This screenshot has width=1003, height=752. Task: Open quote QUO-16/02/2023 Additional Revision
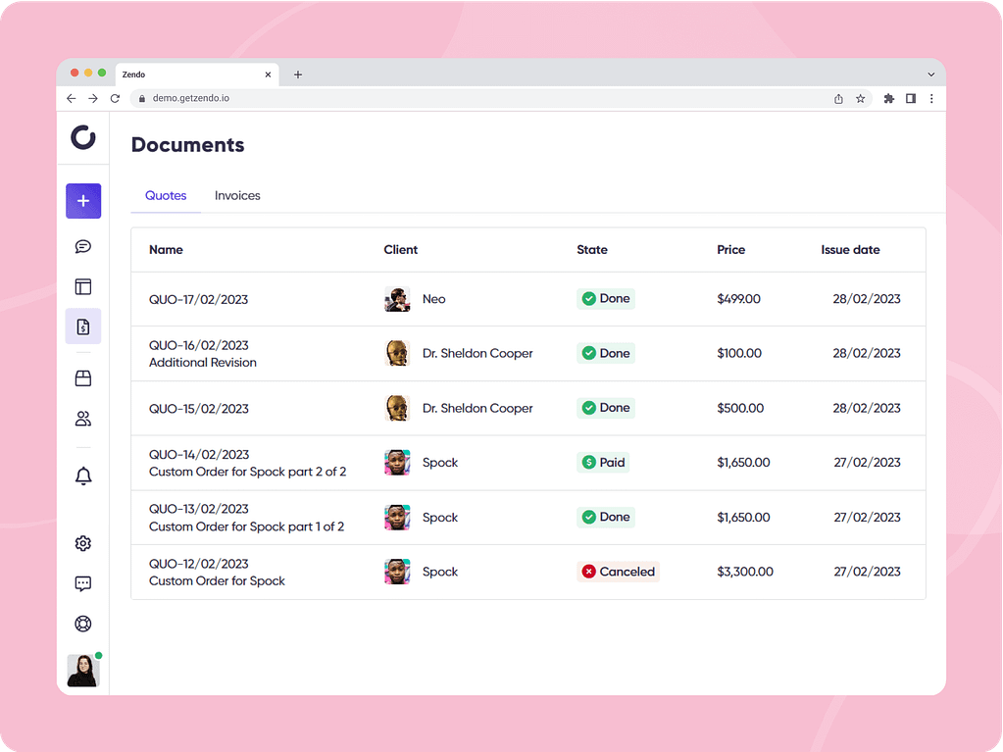coord(203,354)
